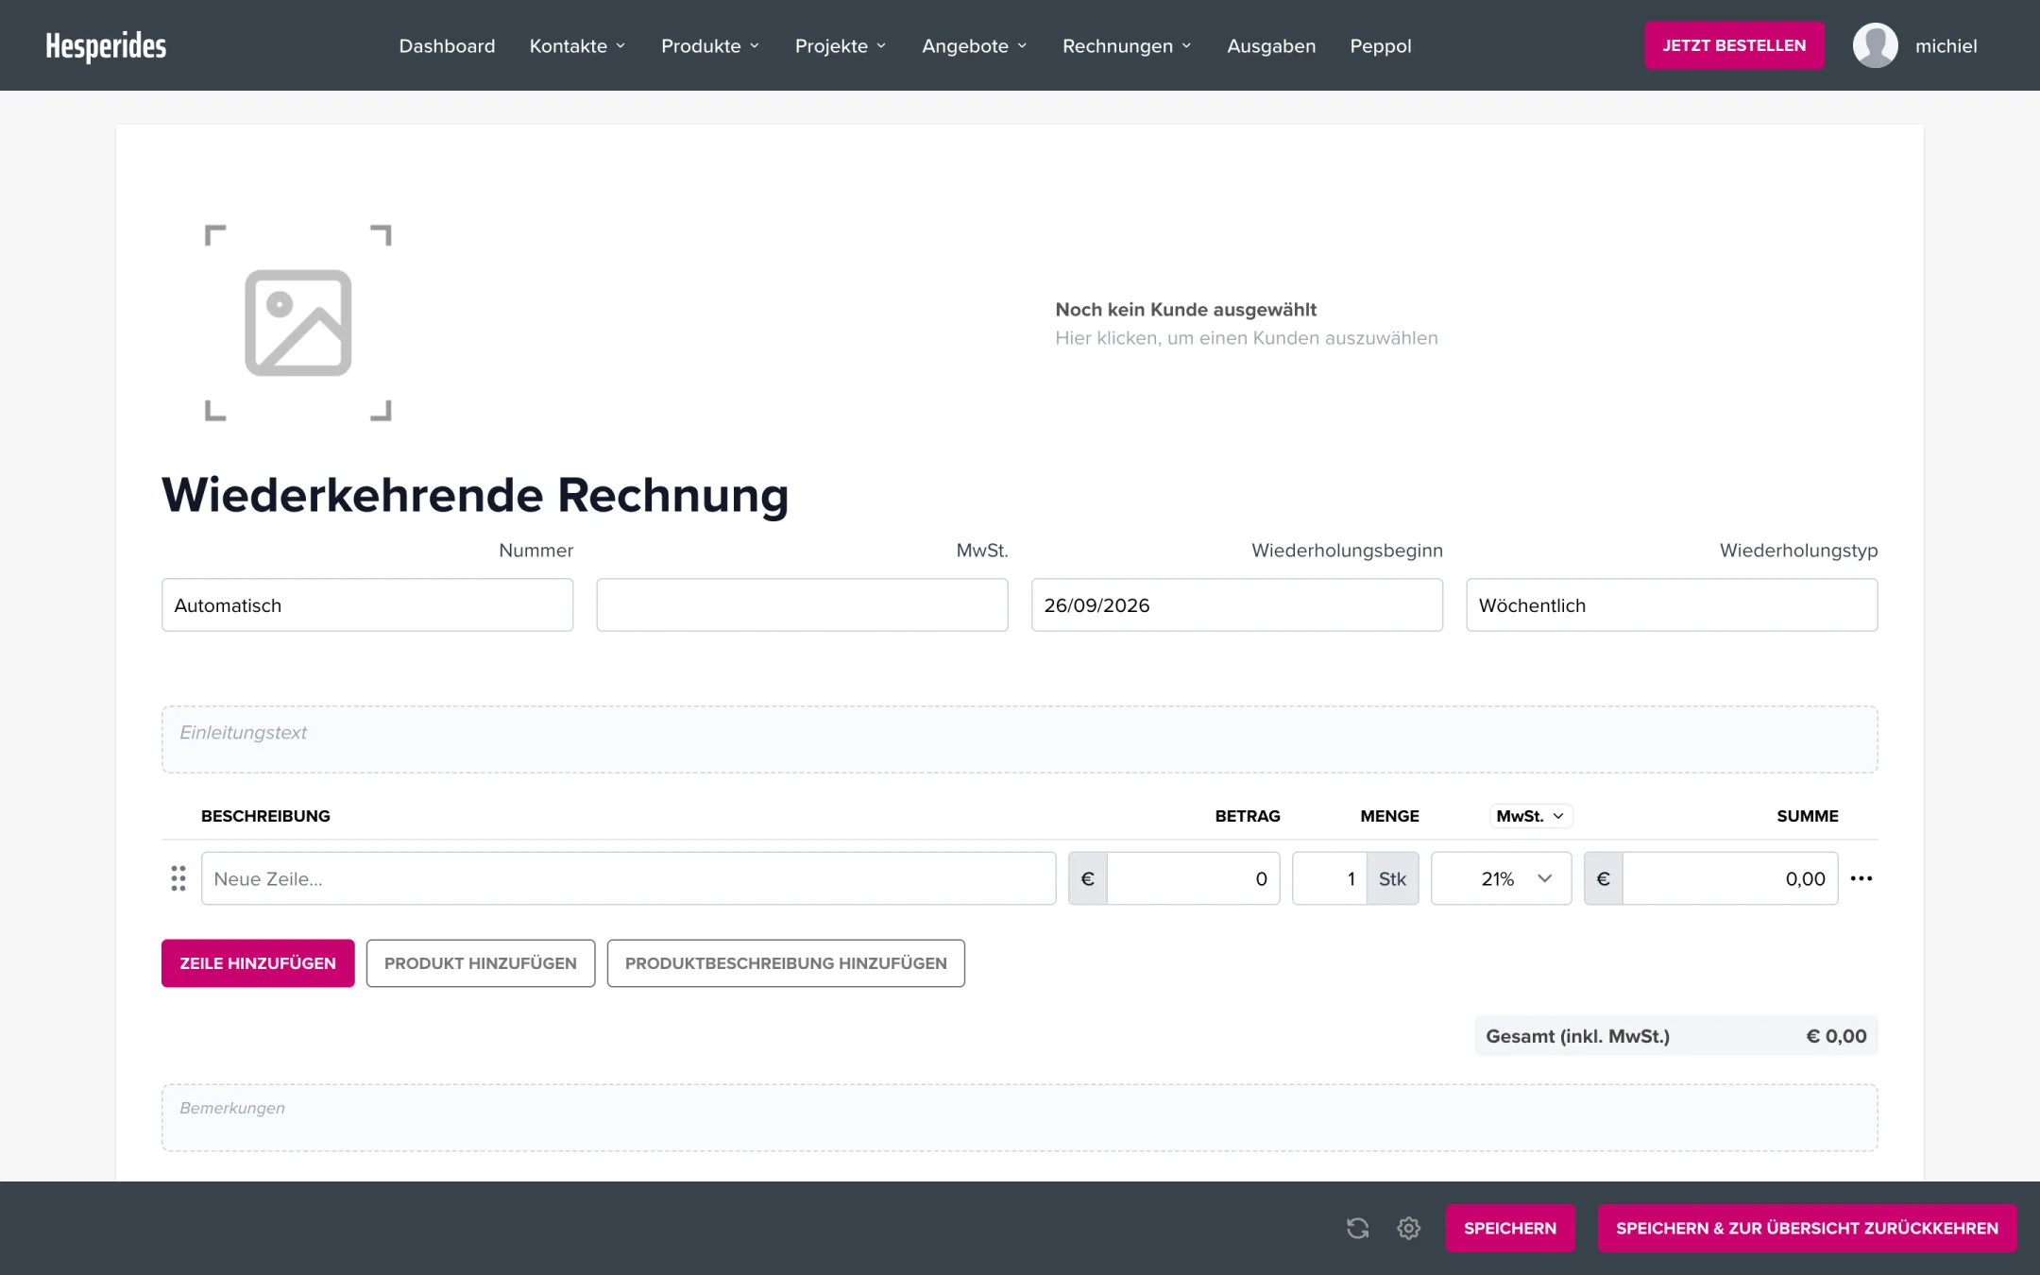Click PRODUKT HINZUFÜGEN button

pyautogui.click(x=480, y=963)
